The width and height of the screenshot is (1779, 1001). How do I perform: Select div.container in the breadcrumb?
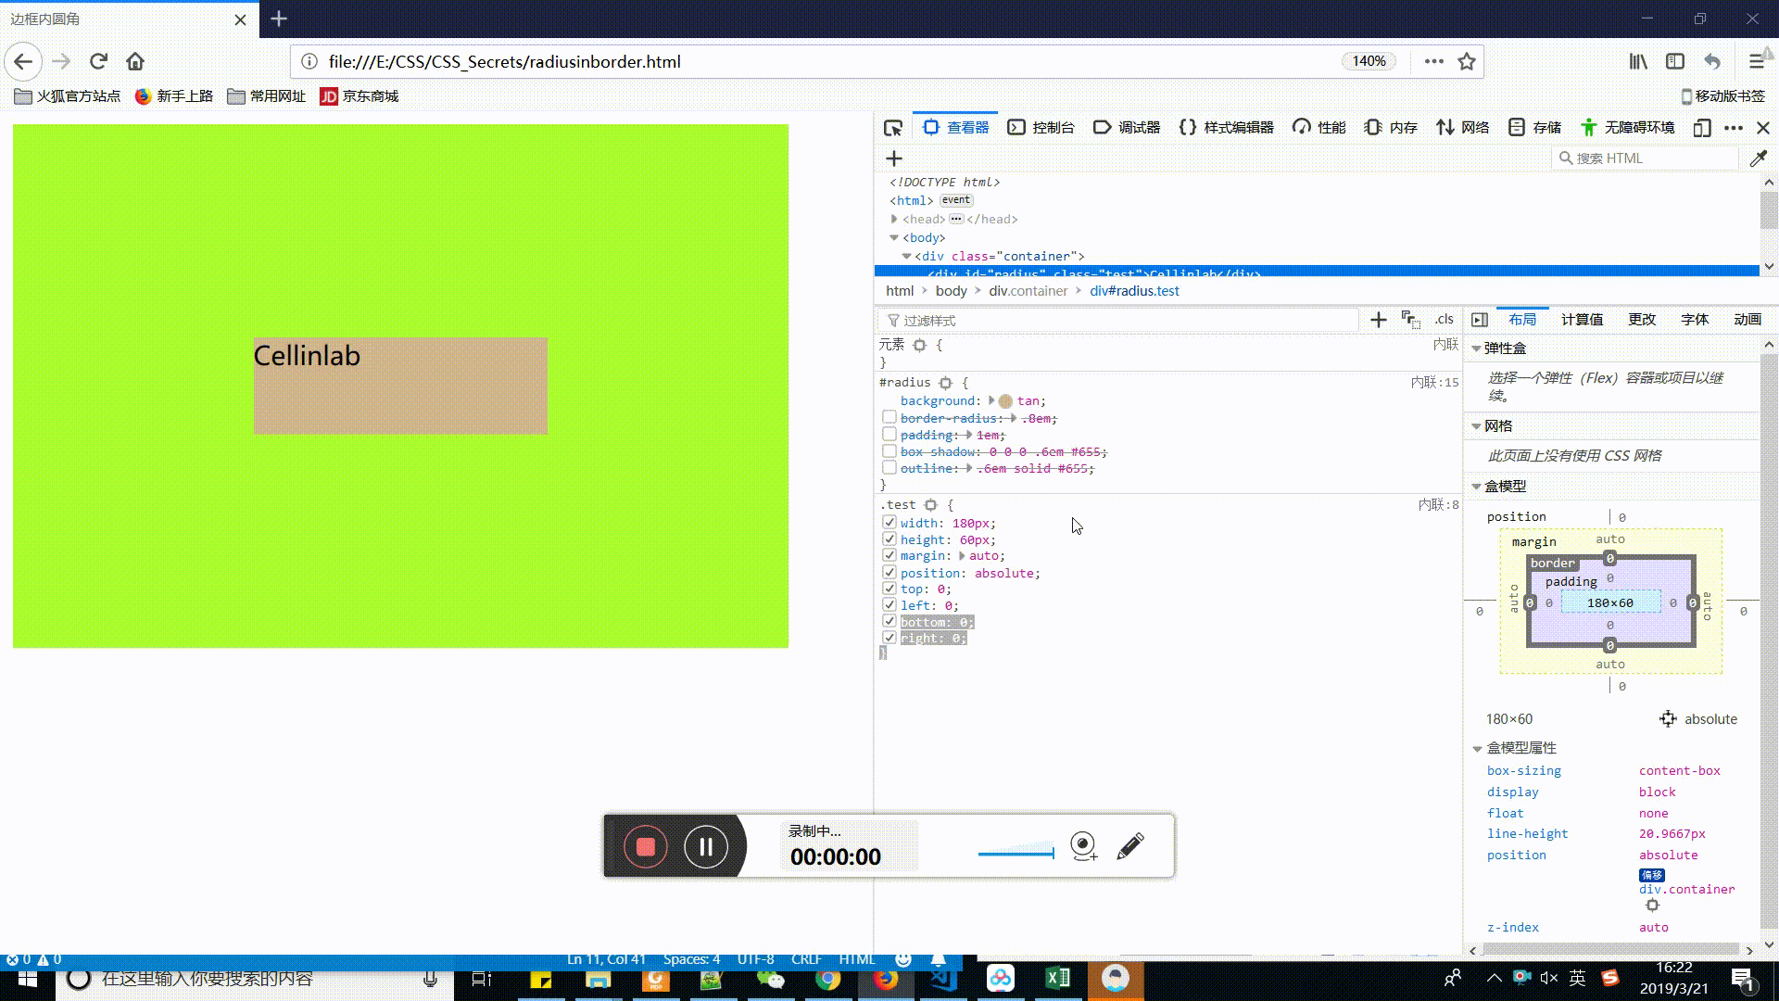(1028, 291)
